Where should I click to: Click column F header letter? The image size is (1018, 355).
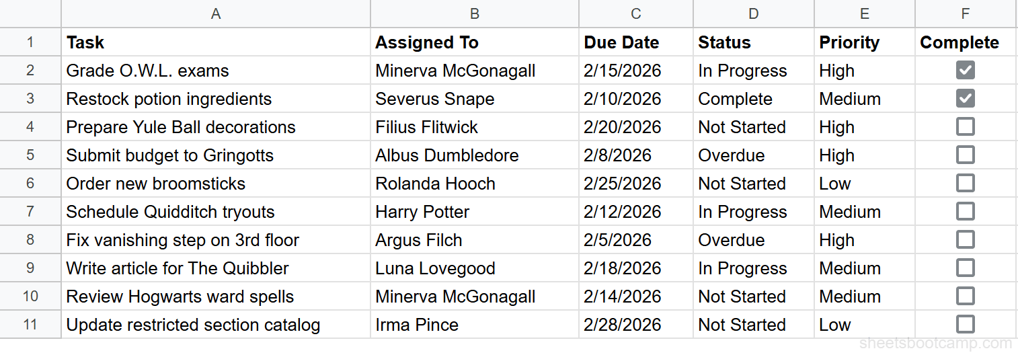pyautogui.click(x=965, y=13)
